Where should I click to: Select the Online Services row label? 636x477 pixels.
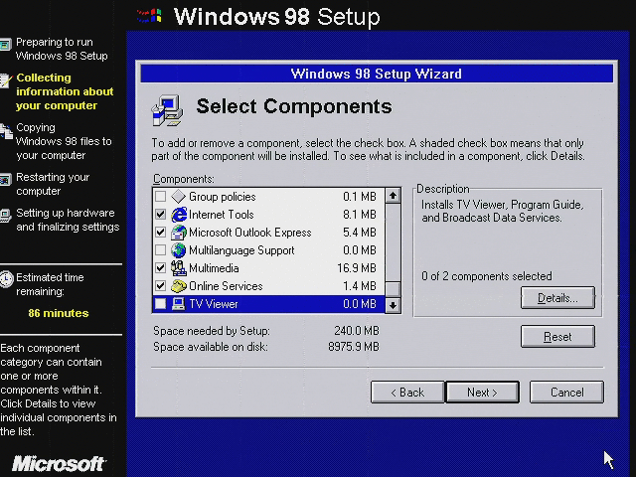pyautogui.click(x=226, y=286)
